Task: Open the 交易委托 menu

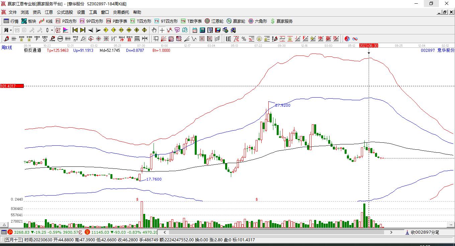Action: tap(121, 12)
